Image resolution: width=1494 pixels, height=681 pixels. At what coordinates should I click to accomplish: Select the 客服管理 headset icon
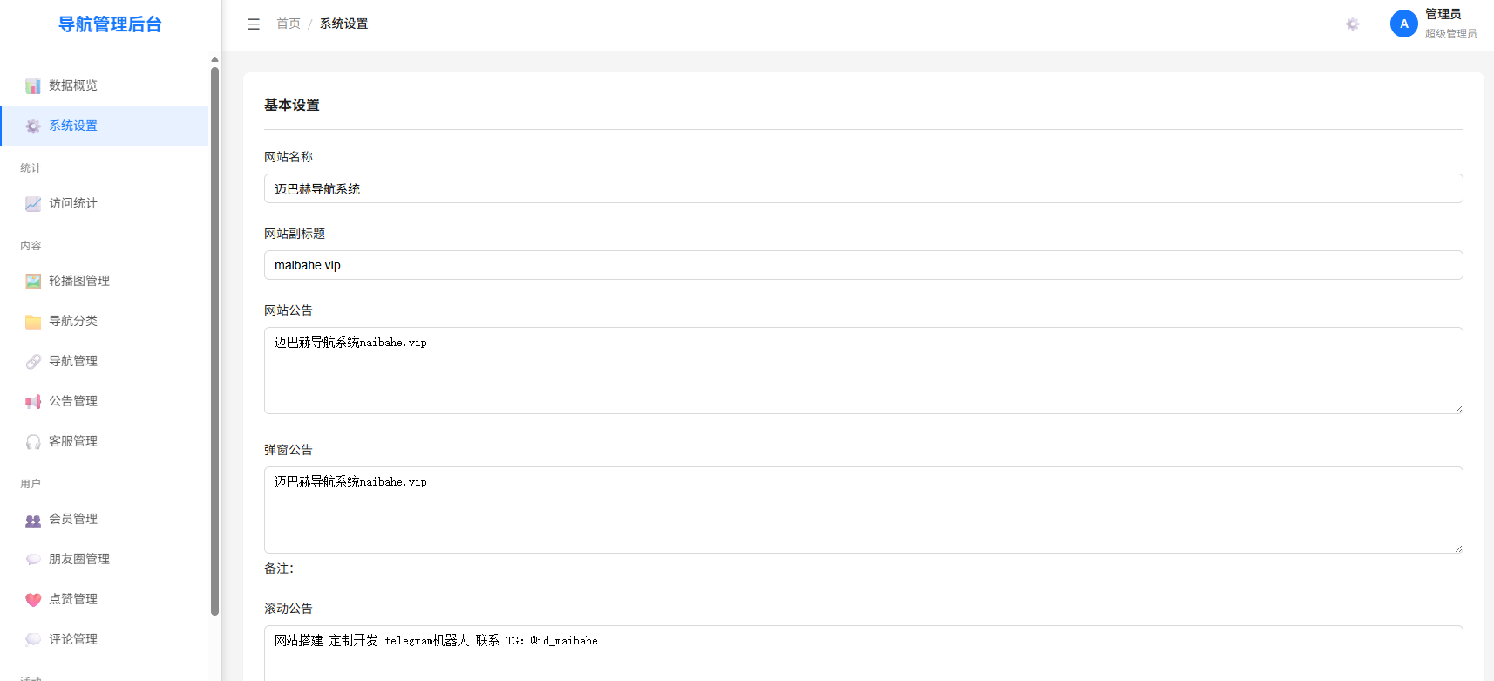pyautogui.click(x=33, y=442)
